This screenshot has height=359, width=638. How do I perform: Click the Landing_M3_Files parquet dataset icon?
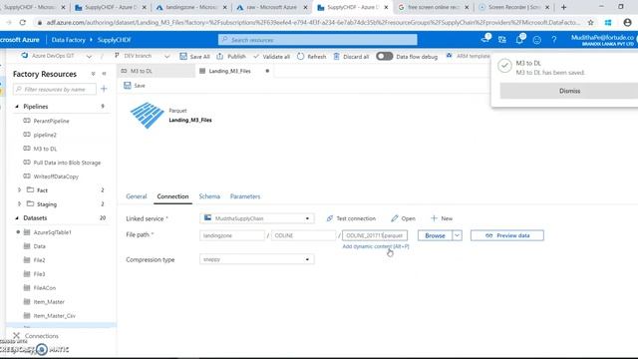[x=147, y=116]
